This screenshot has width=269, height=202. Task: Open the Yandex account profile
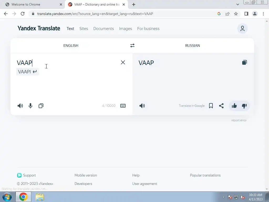[x=242, y=28]
